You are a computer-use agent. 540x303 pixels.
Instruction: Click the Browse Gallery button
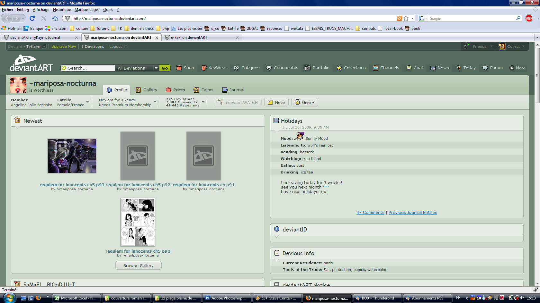139,265
